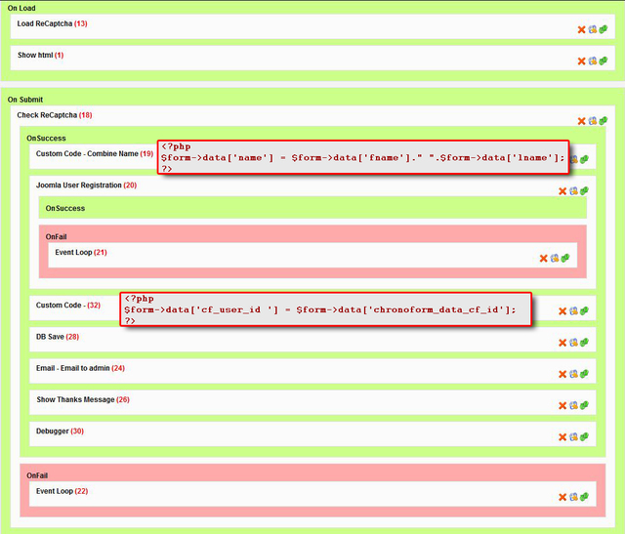Click OnSuccess heading under Check ReCaptcha
Viewport: 625px width, 534px height.
[x=46, y=139]
